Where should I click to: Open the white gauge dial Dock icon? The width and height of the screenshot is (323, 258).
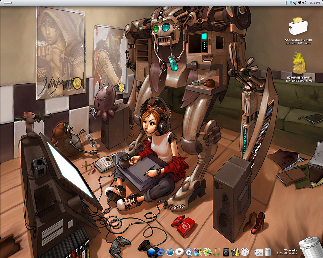click(245, 252)
